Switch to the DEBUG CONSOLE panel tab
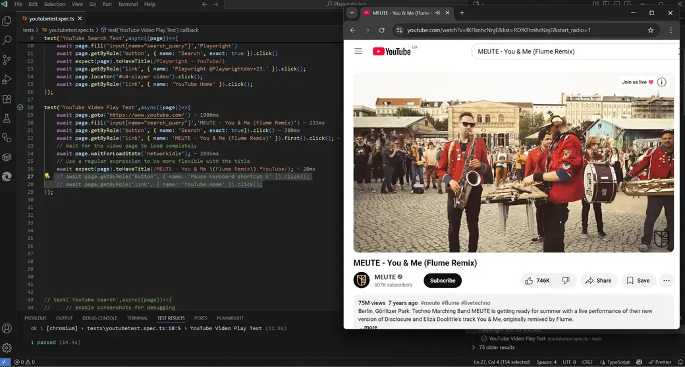This screenshot has height=367, width=685. (x=99, y=318)
